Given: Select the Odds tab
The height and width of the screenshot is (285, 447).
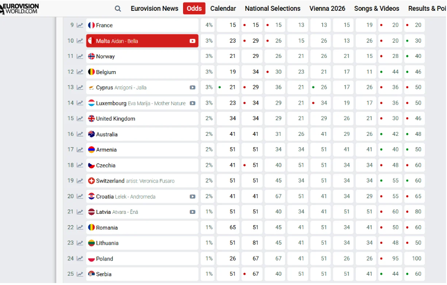Looking at the screenshot, I should coord(194,8).
